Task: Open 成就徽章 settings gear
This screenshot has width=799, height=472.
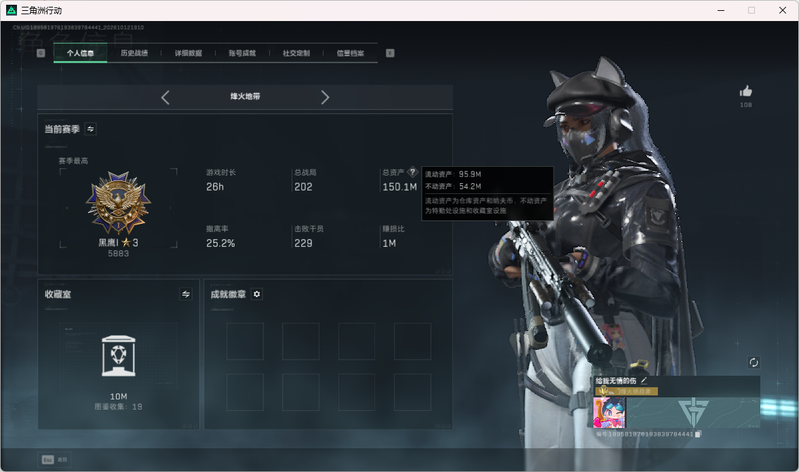Action: pos(257,294)
